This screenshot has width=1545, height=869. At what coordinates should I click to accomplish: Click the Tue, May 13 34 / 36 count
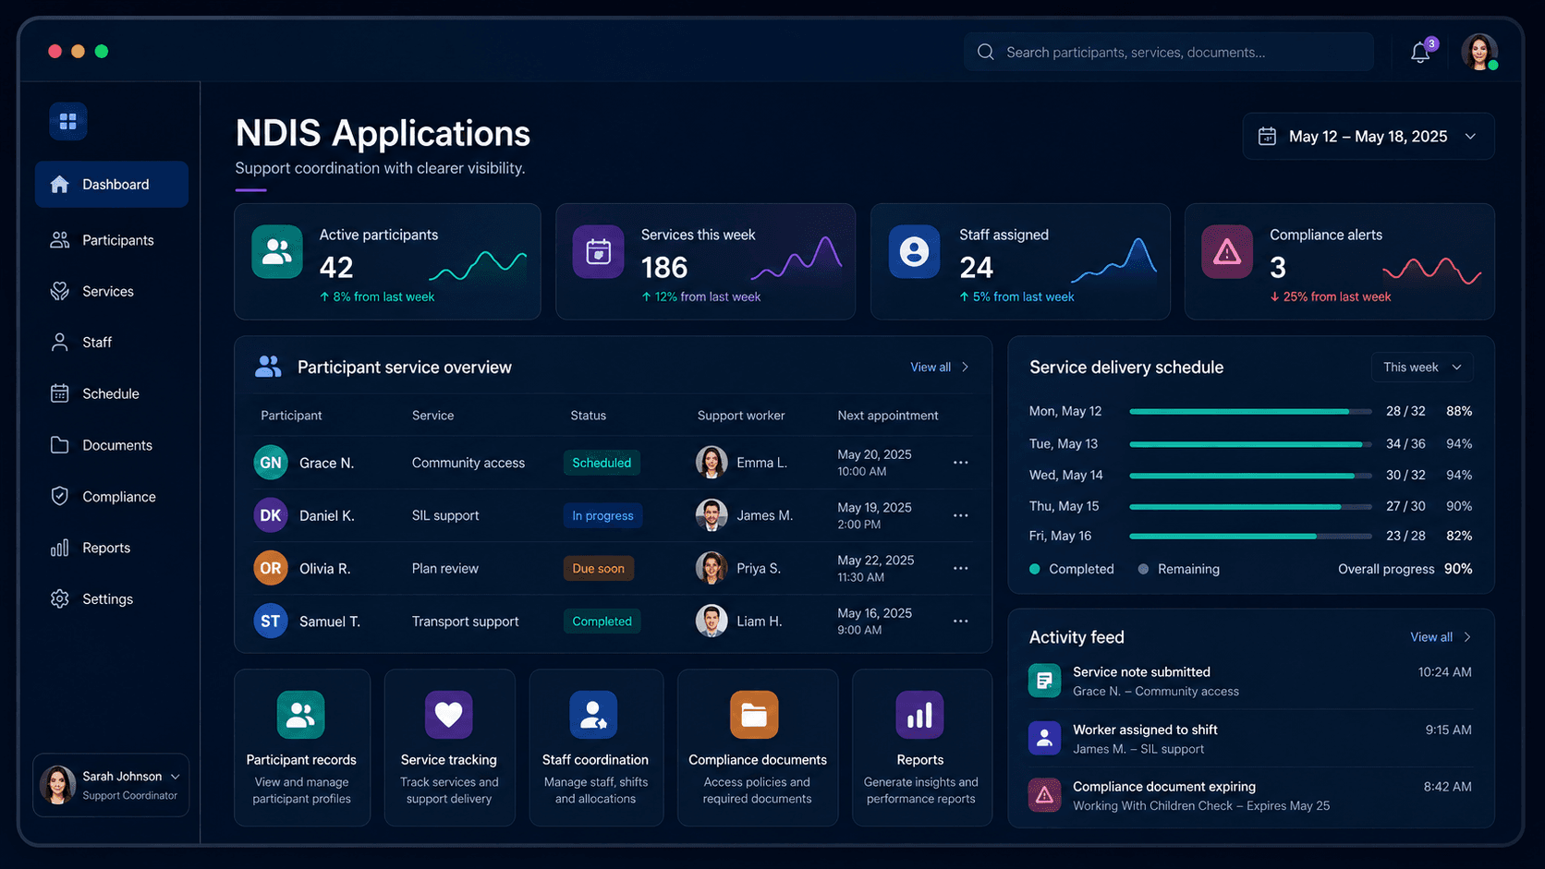[1405, 443]
